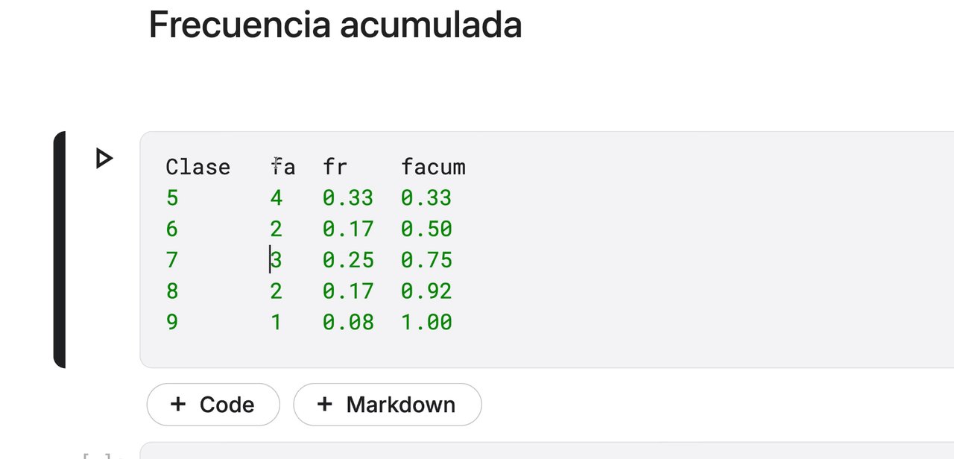Viewport: 954px width, 459px height.
Task: Add a new Markdown cell
Action: pos(388,405)
